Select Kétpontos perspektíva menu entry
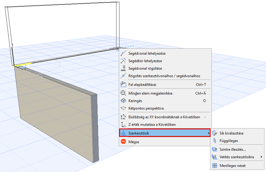 click(x=165, y=108)
